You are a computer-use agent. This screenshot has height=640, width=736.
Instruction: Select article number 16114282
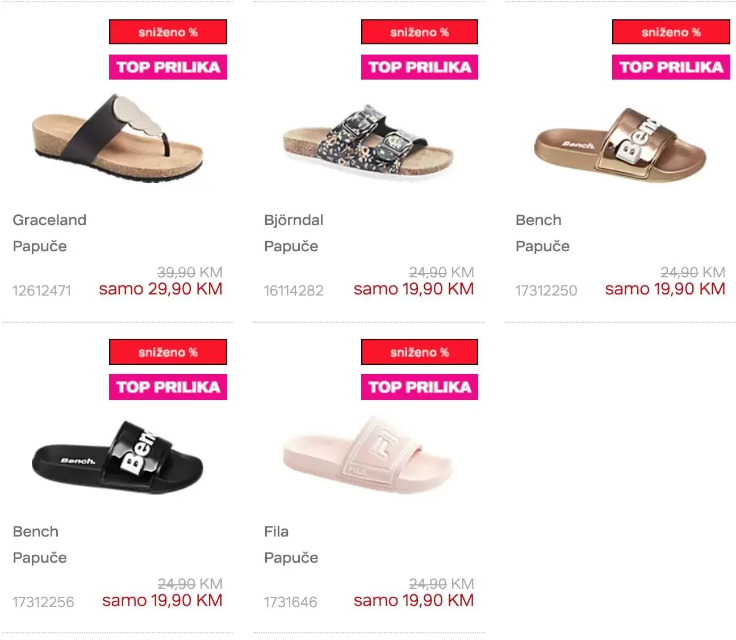(x=294, y=290)
